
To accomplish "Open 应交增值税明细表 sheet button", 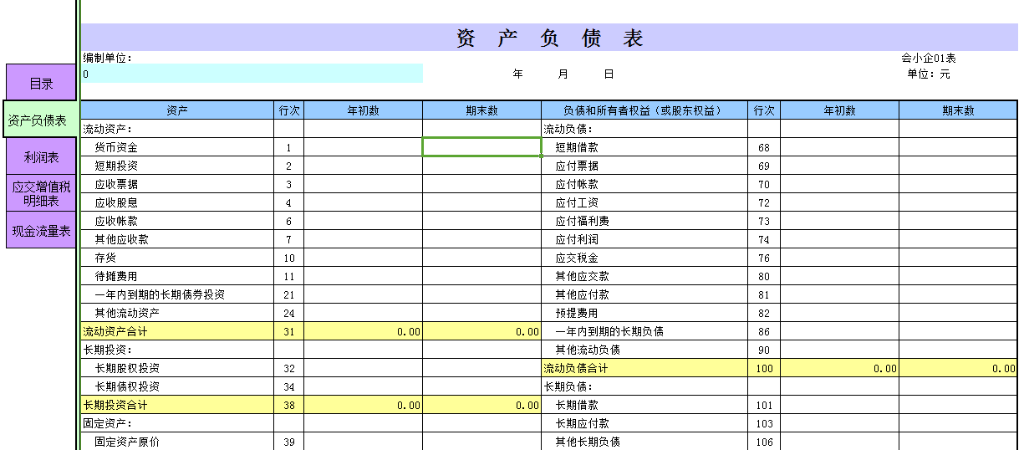I will [x=41, y=192].
